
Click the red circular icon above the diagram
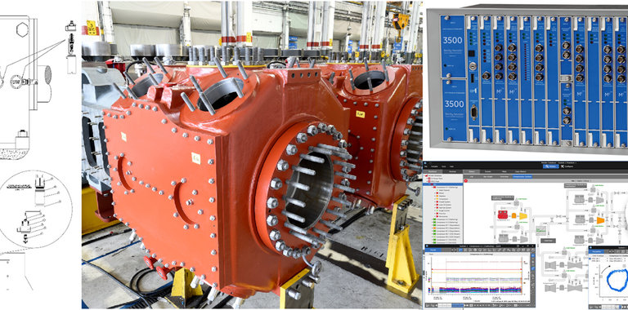[466, 180]
